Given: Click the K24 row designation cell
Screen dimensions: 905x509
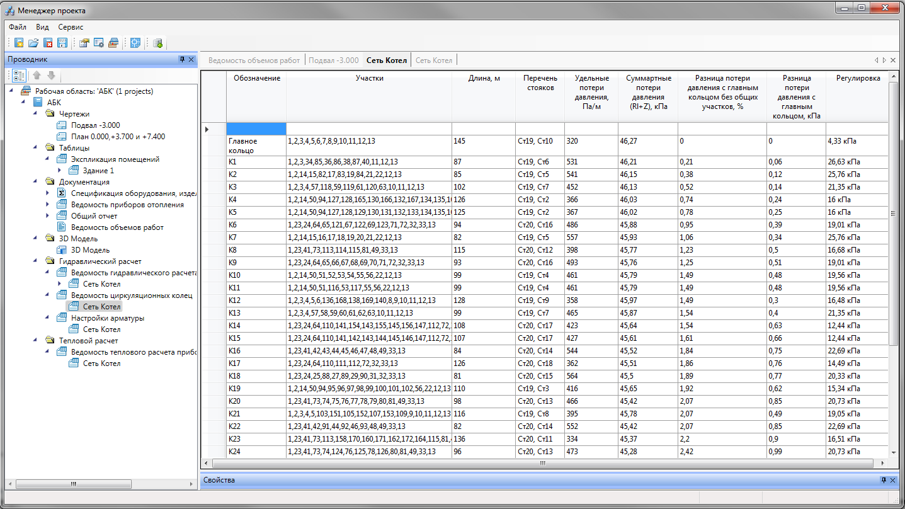Looking at the screenshot, I should click(256, 452).
